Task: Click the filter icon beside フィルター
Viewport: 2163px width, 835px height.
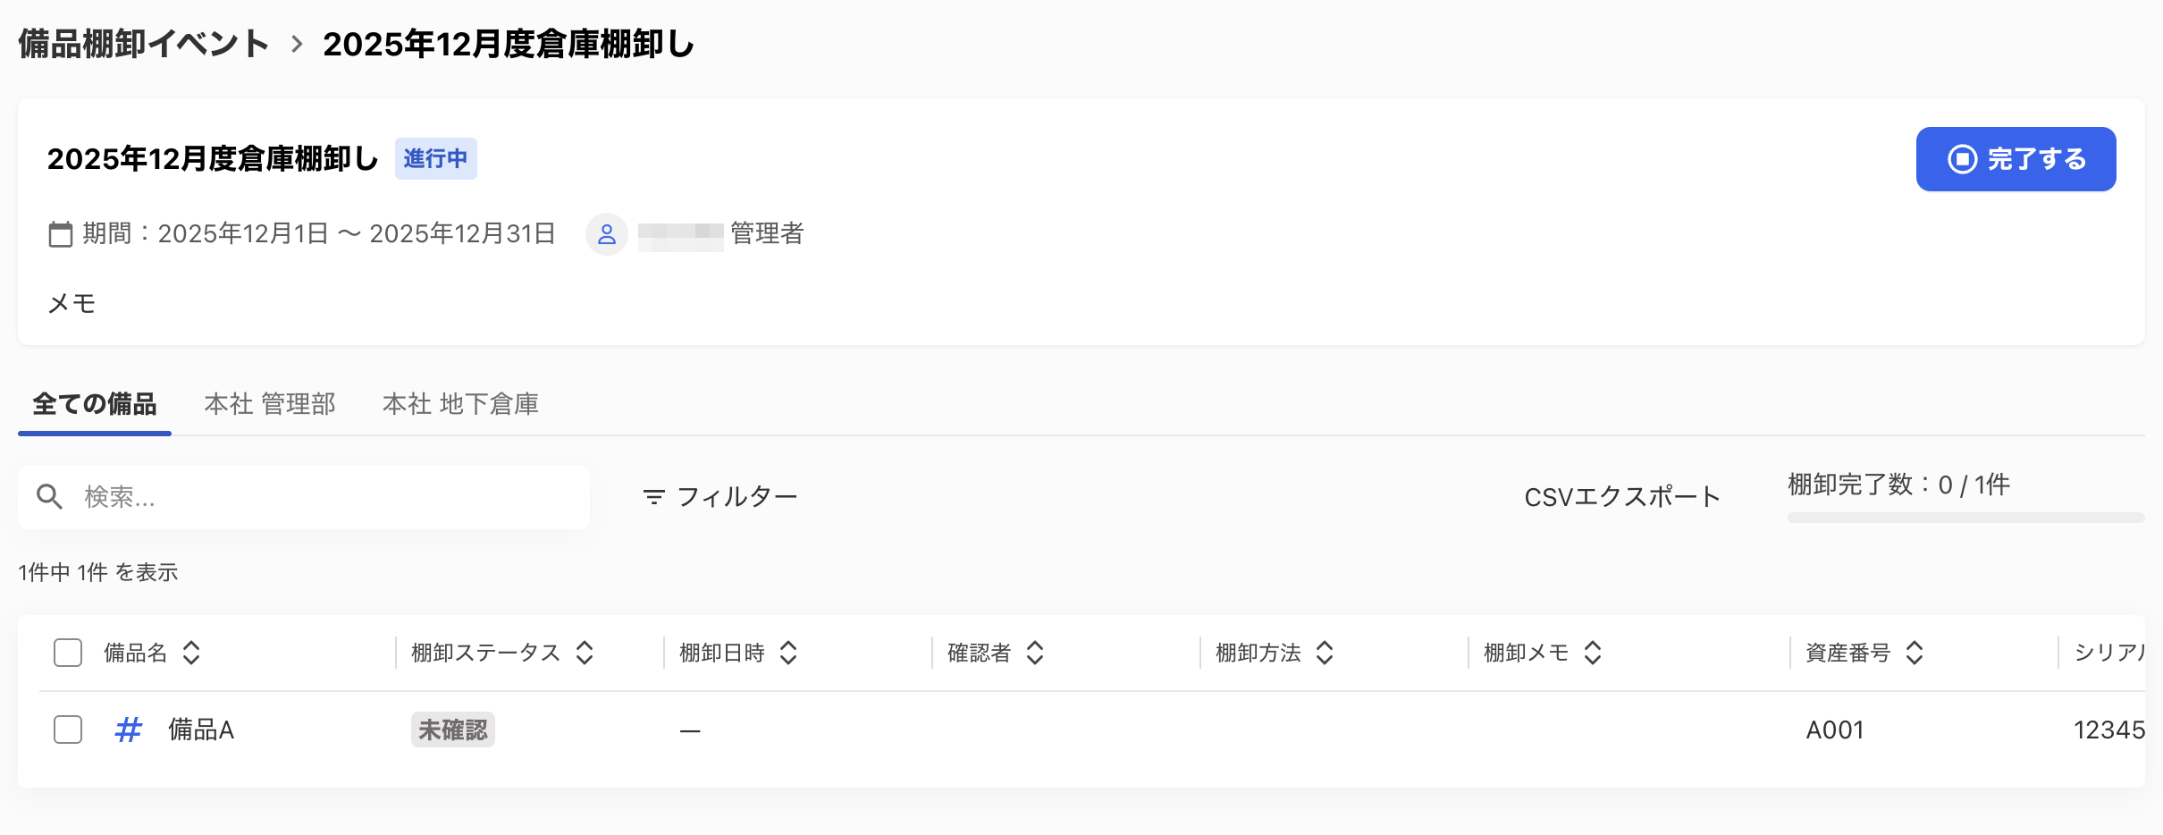Action: pos(653,495)
